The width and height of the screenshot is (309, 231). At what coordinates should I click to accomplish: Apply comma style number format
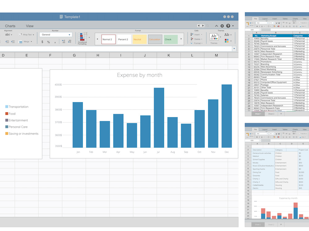coord(55,42)
